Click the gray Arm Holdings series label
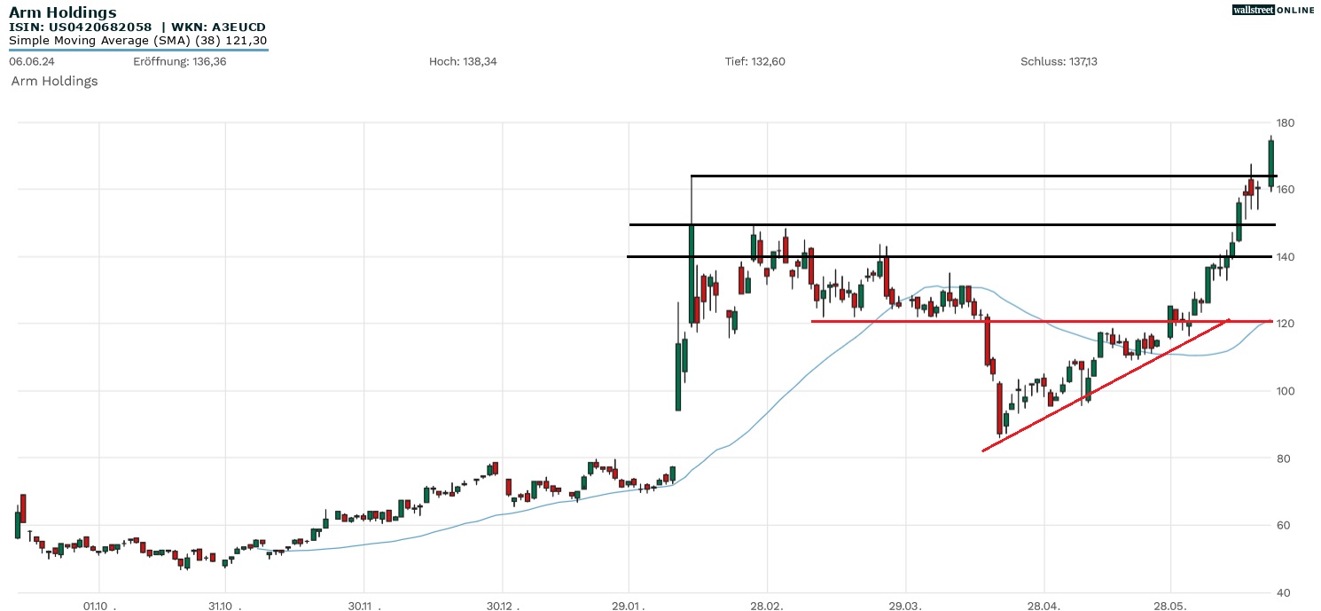Image resolution: width=1321 pixels, height=611 pixels. pos(54,81)
